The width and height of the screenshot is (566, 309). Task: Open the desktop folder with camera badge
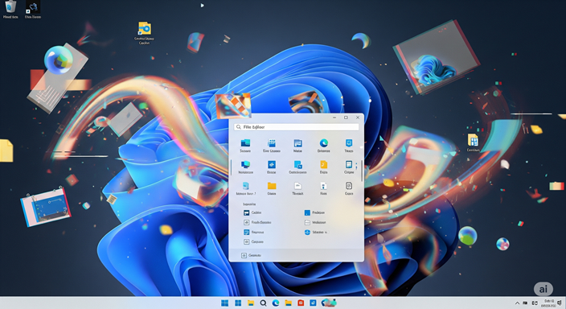pyautogui.click(x=145, y=32)
